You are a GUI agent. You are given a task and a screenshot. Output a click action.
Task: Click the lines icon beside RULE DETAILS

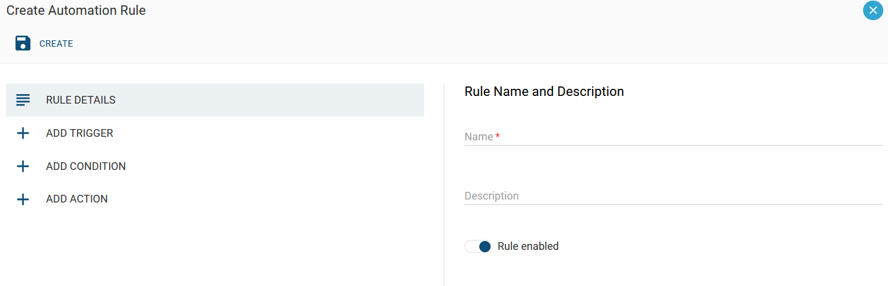click(23, 100)
